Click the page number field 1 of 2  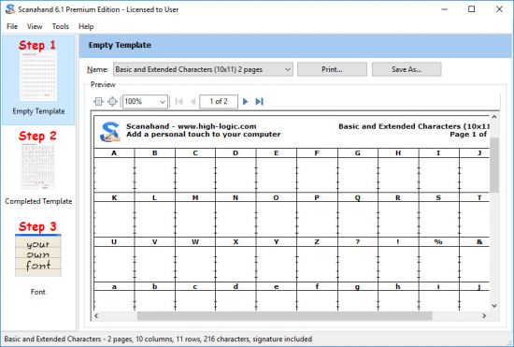[x=219, y=102]
